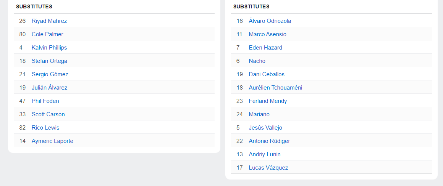This screenshot has width=443, height=186.
Task: Open Stefan Ortega's profile link
Action: coord(49,61)
